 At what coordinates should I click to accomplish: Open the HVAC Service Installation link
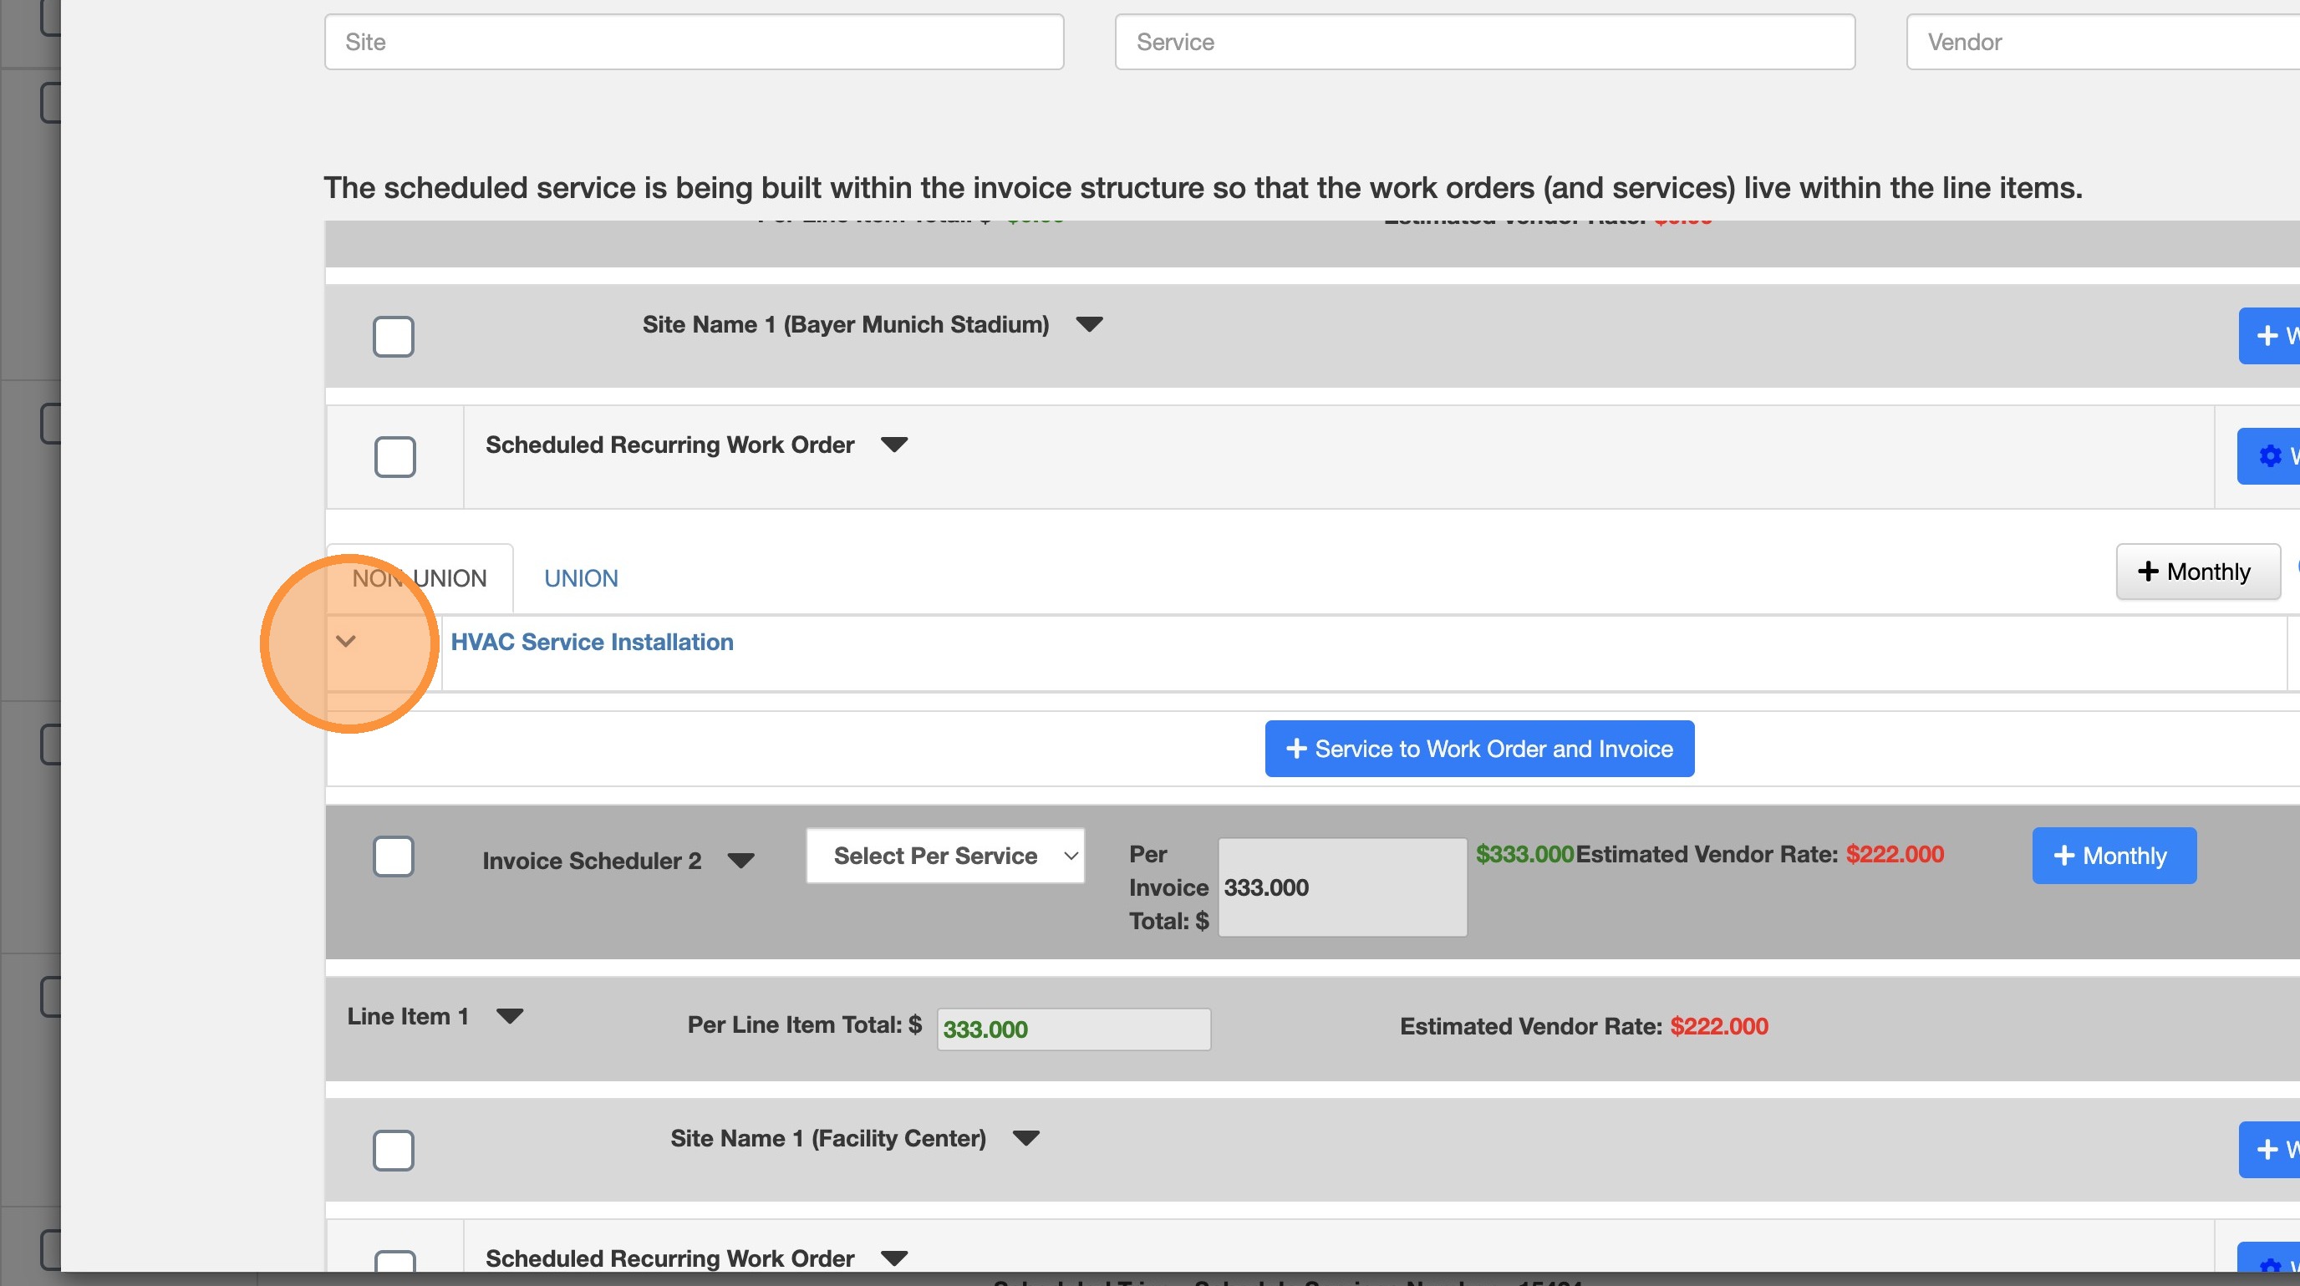591,642
